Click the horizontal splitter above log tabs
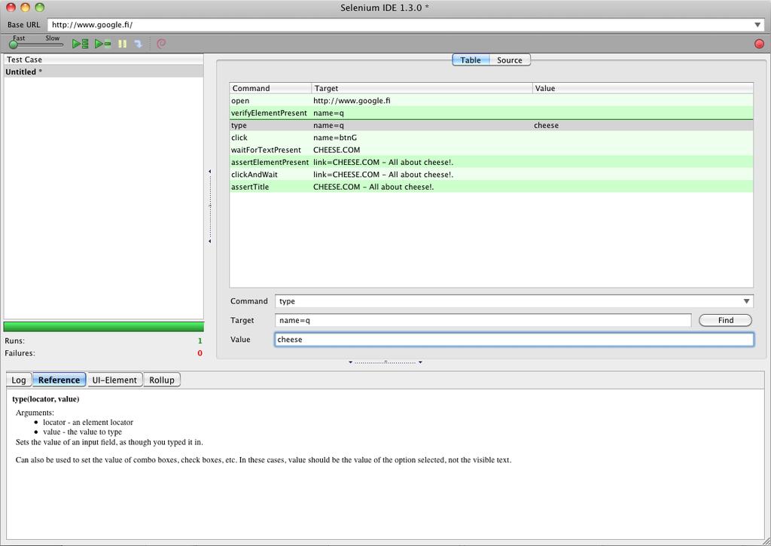The image size is (771, 546). pos(385,362)
